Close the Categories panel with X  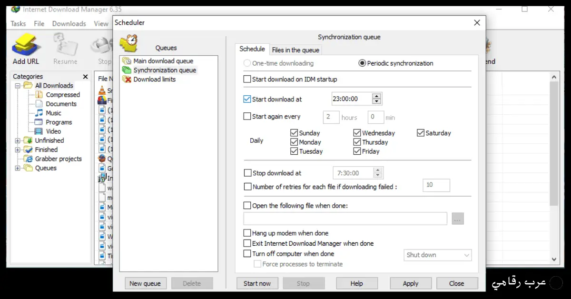(85, 77)
